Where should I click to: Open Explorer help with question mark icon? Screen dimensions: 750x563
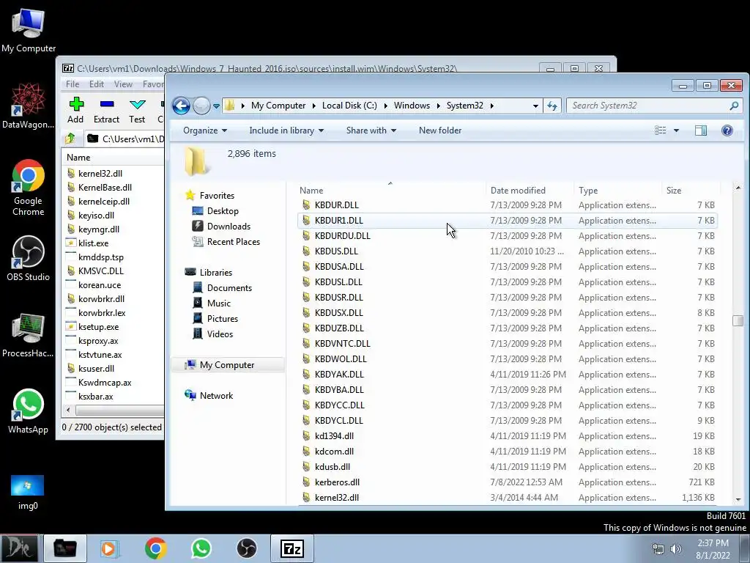point(727,130)
